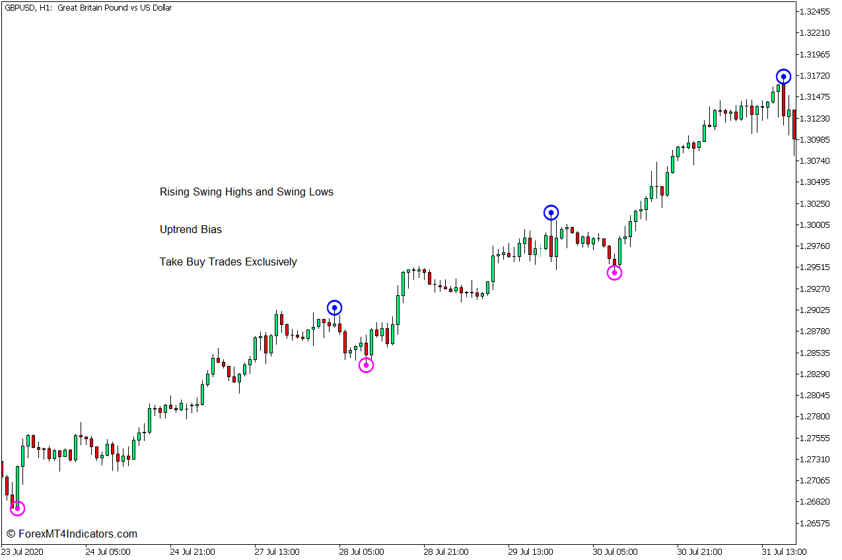Image resolution: width=842 pixels, height=560 pixels.
Task: Open the ForexMT4Indicators.com watermark link
Action: pos(71,534)
